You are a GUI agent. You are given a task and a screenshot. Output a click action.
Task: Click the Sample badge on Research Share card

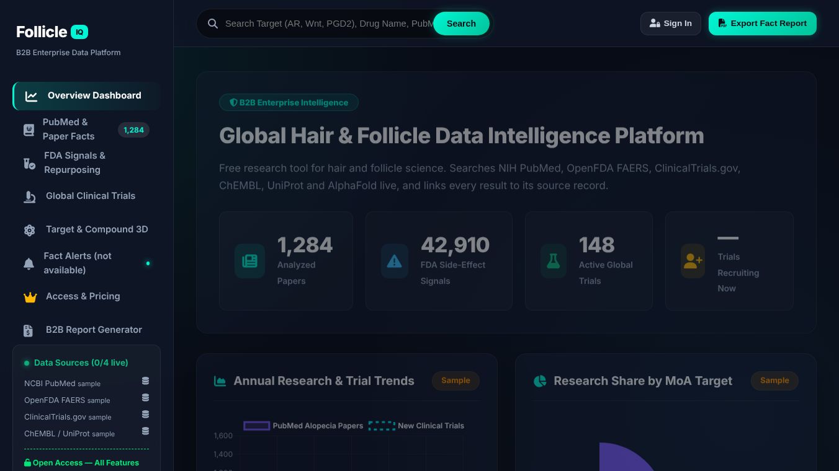(x=774, y=381)
